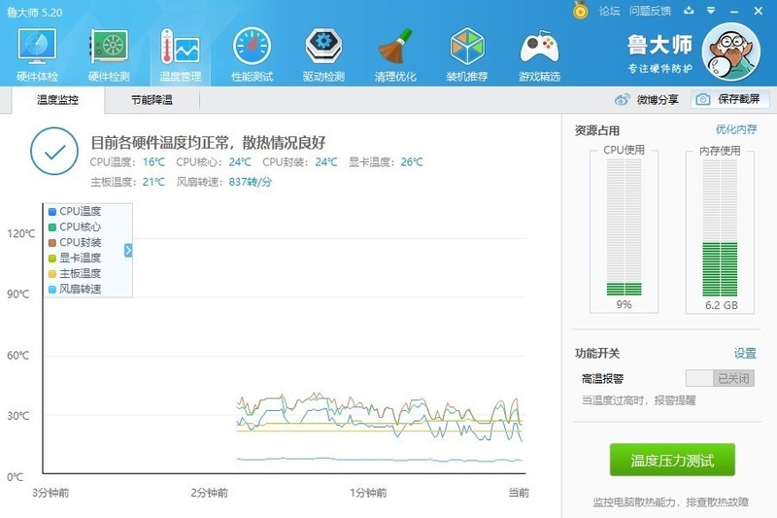
Task: Toggle 高温报警 switch currently 已关闭
Action: tap(720, 378)
